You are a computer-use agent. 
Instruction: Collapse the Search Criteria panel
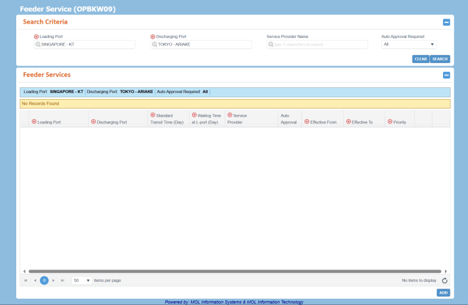pos(446,22)
